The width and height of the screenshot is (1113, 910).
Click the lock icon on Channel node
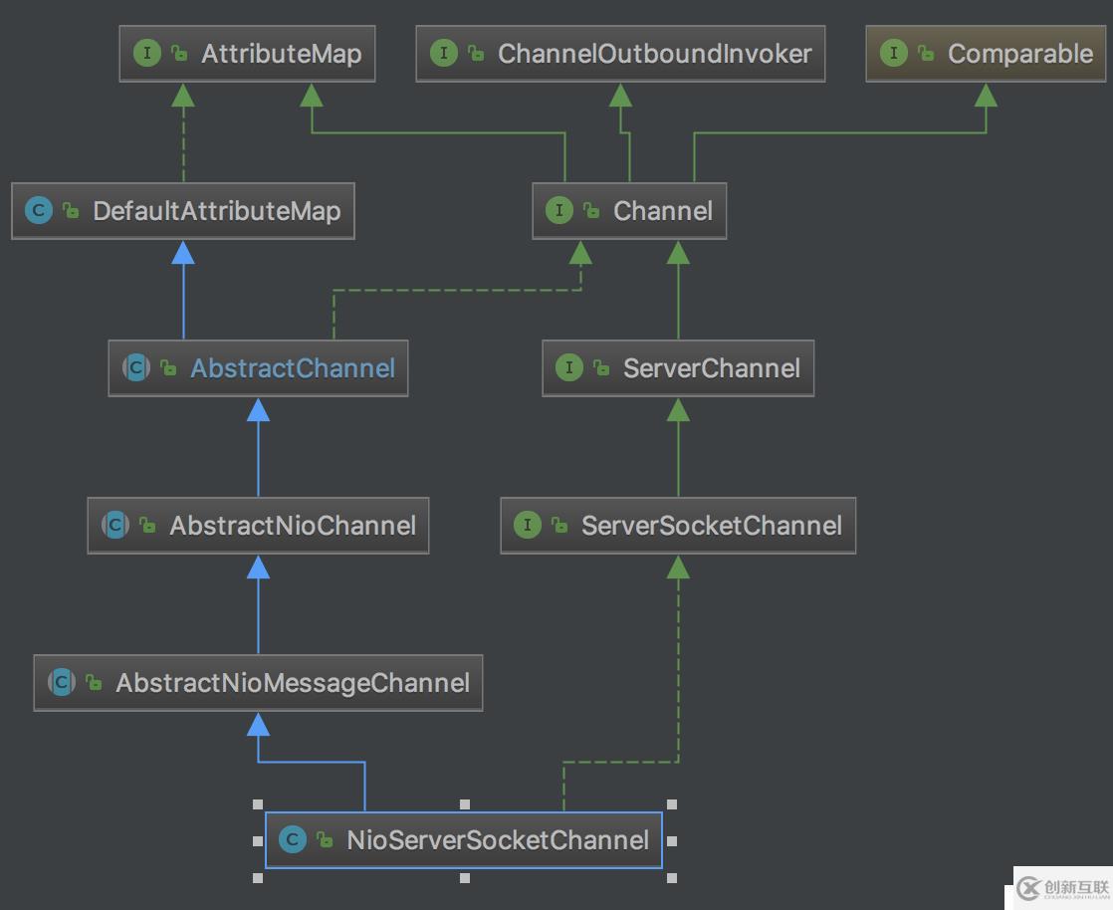[592, 211]
